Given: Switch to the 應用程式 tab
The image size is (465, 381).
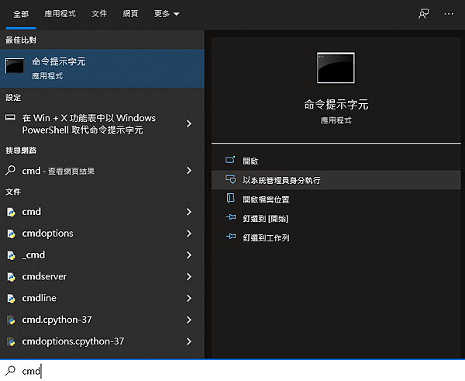Looking at the screenshot, I should point(60,14).
